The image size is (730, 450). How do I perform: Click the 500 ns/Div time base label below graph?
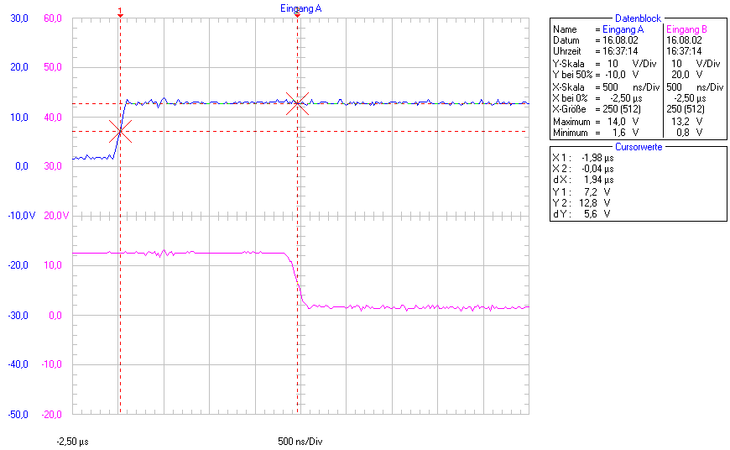[x=300, y=441]
